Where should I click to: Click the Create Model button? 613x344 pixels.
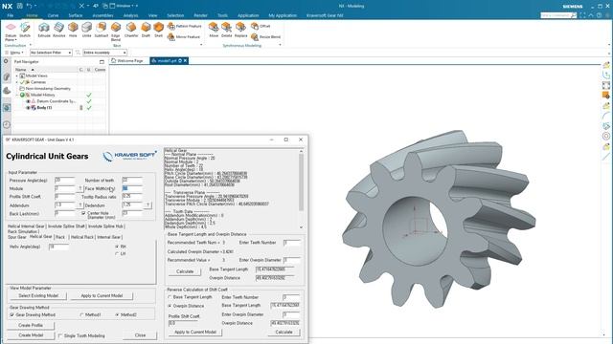31,335
